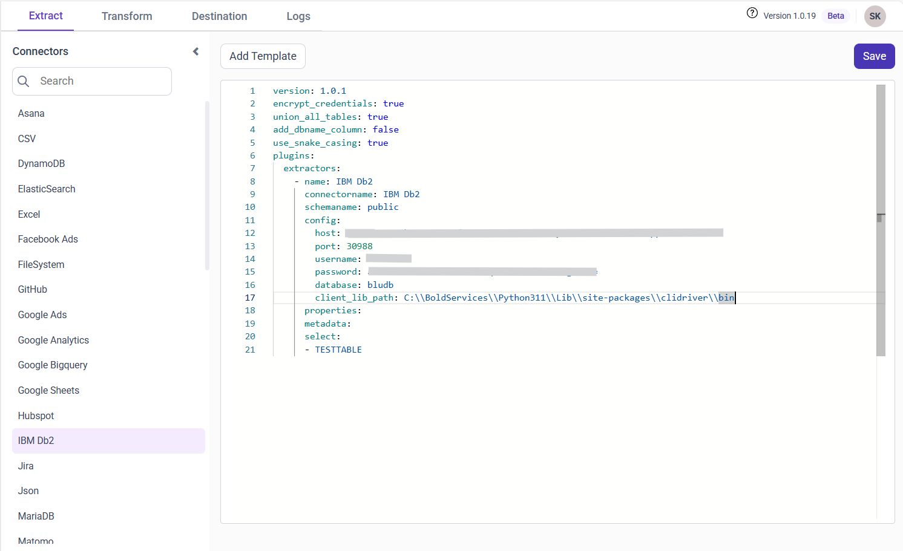Open the DynamoDB connector
The height and width of the screenshot is (551, 903).
[41, 163]
